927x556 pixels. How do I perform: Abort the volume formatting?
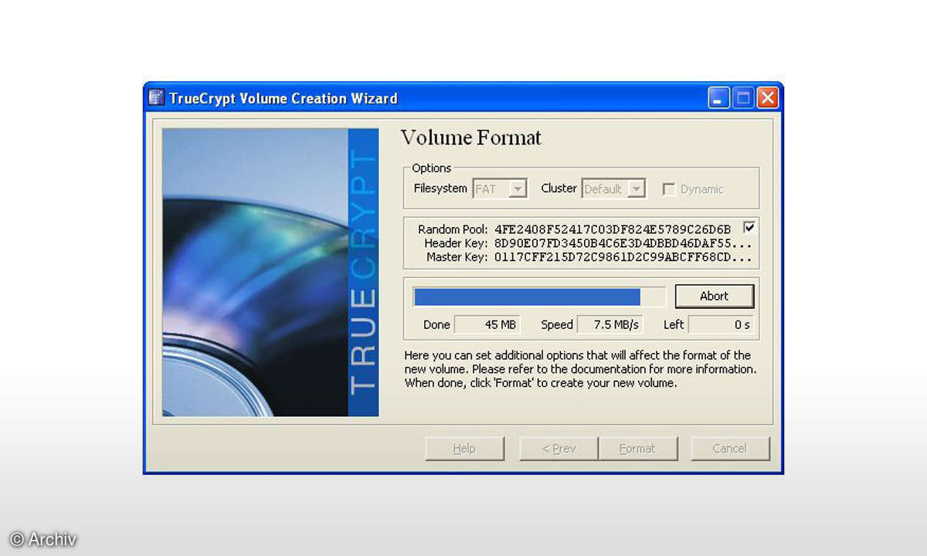[x=714, y=297]
